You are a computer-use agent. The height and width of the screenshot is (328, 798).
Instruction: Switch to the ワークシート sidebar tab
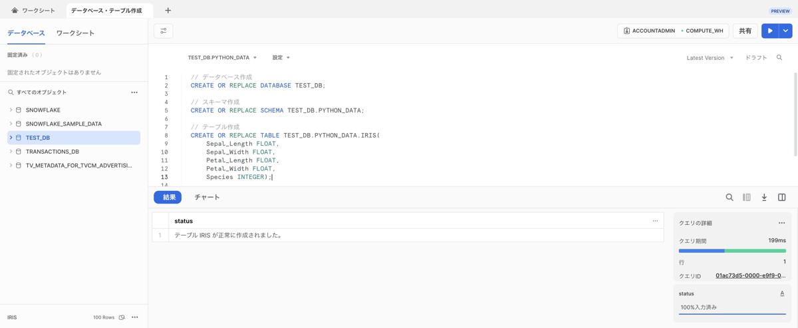[75, 33]
